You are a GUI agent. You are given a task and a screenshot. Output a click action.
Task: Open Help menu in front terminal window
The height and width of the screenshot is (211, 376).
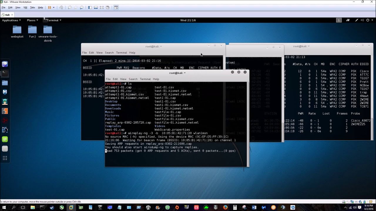click(x=156, y=79)
